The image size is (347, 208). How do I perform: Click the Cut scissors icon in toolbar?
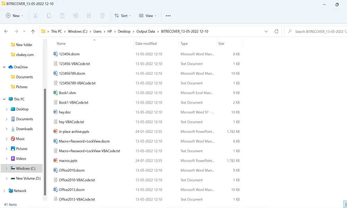point(35,16)
